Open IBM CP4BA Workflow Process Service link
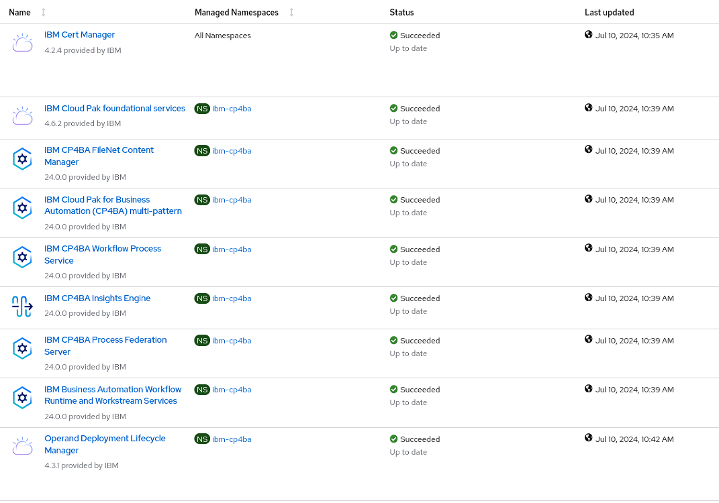The image size is (719, 503). [103, 254]
